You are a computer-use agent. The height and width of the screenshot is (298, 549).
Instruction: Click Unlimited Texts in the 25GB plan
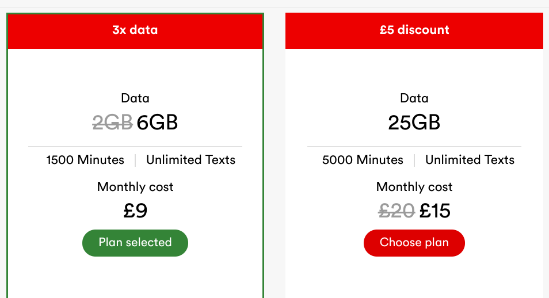470,160
